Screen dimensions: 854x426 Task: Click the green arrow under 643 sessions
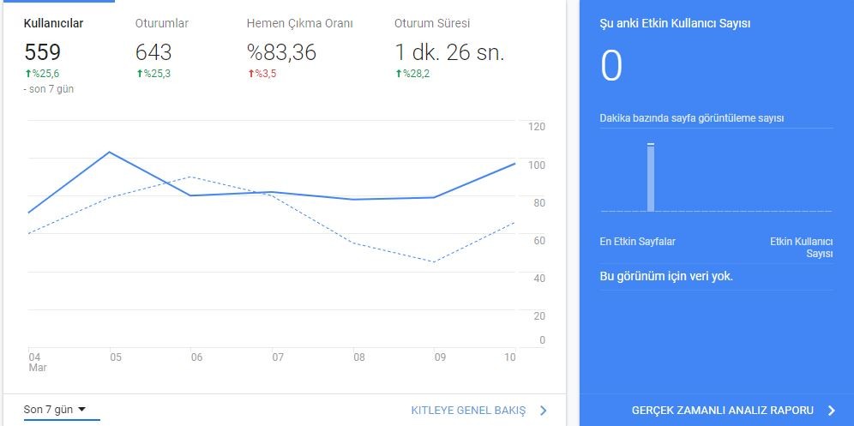pyautogui.click(x=140, y=74)
